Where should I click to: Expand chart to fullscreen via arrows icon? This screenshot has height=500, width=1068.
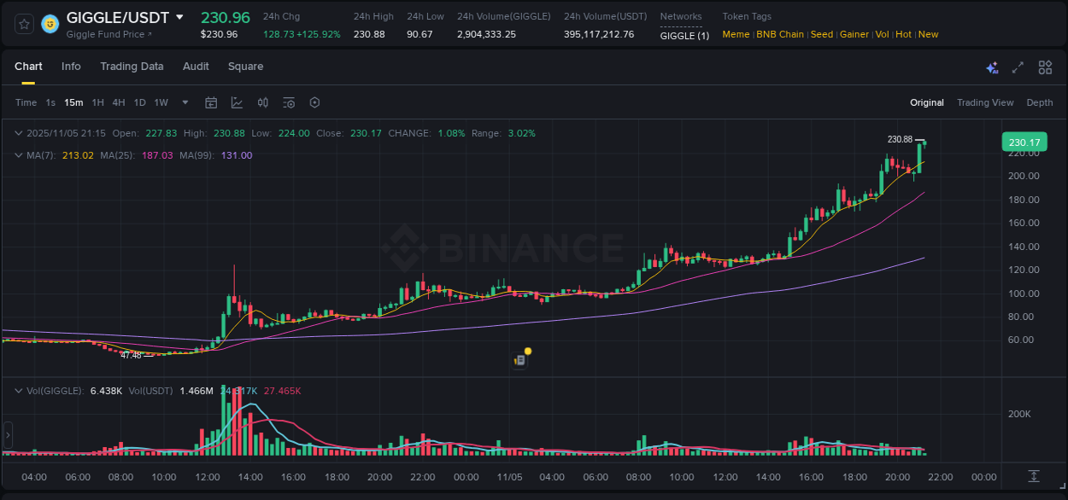click(1018, 67)
